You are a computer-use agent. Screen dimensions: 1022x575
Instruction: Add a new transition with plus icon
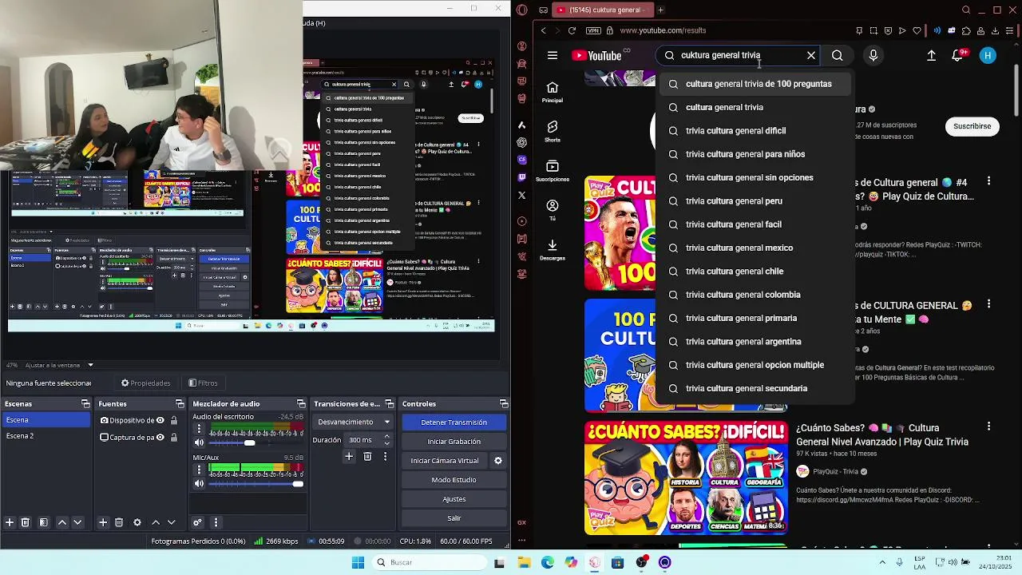[349, 457]
